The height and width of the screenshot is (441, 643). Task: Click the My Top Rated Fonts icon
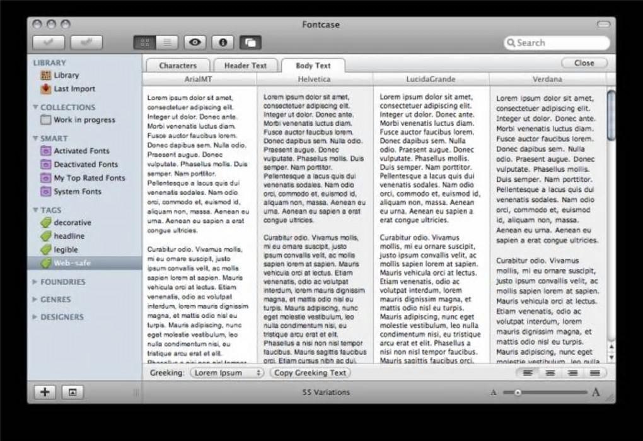click(x=46, y=178)
